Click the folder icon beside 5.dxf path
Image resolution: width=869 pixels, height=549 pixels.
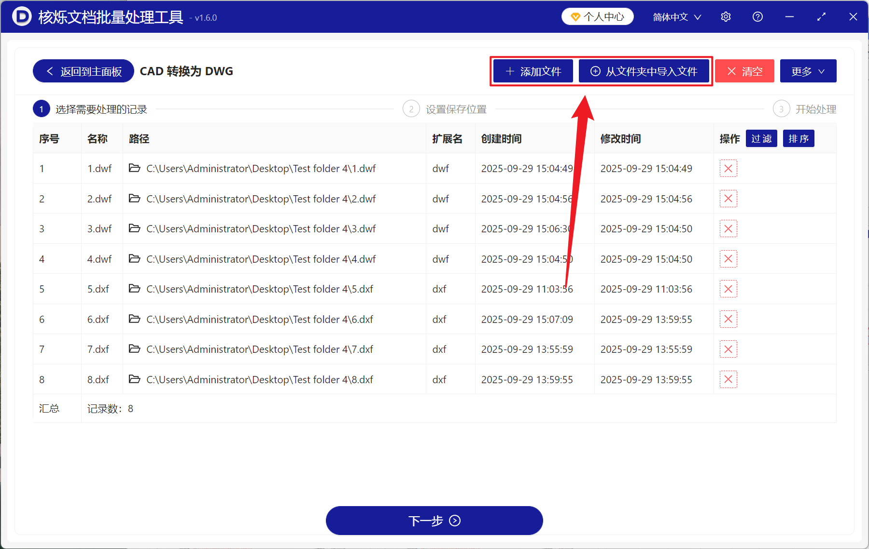click(x=135, y=289)
